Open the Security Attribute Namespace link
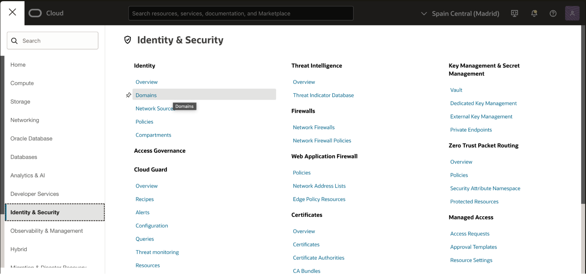The width and height of the screenshot is (586, 274). point(485,188)
